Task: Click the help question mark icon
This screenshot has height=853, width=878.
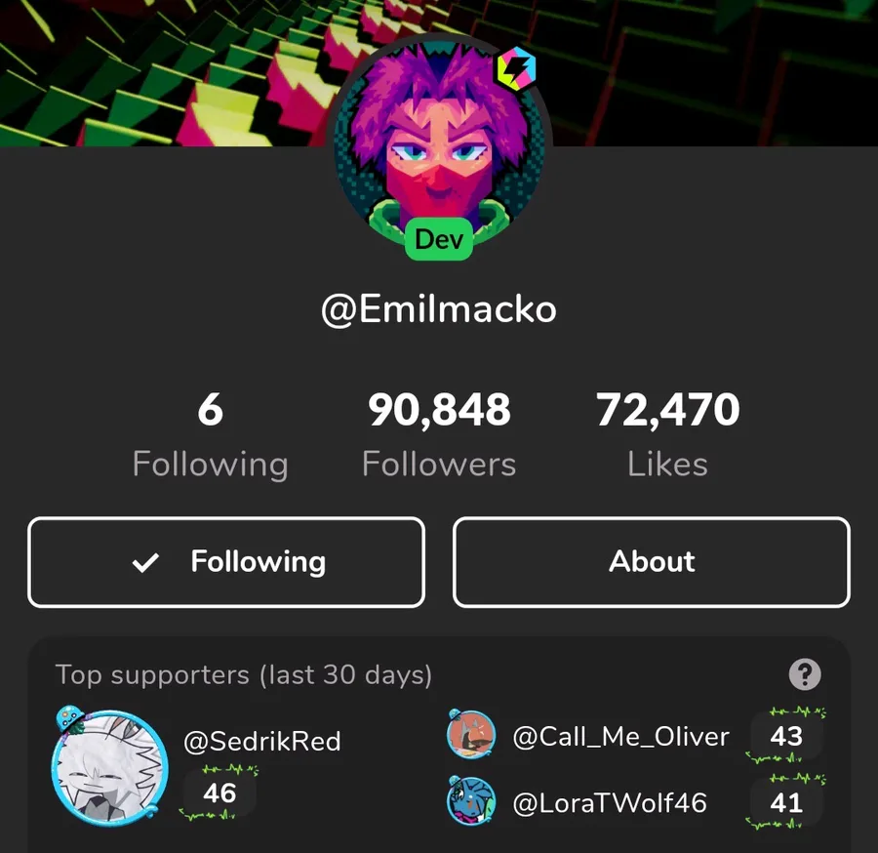Action: [805, 674]
